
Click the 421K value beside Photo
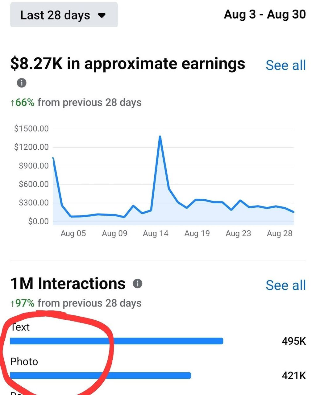293,376
